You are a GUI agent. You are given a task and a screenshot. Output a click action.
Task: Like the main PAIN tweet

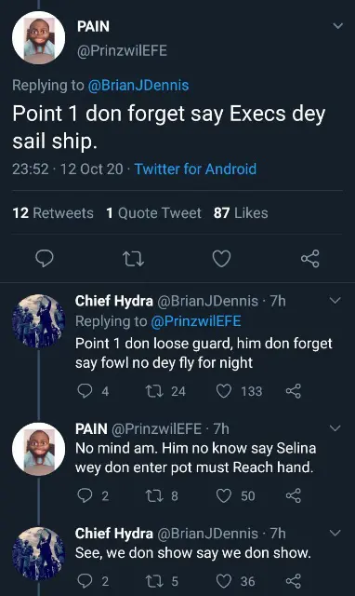[x=221, y=259]
